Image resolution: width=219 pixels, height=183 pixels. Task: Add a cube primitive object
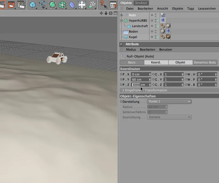coord(33,5)
